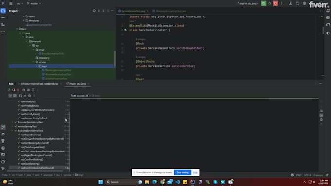
Task: Collapse the test folder
Action: point(17,29)
